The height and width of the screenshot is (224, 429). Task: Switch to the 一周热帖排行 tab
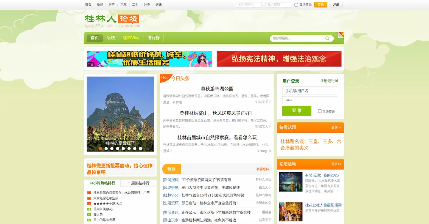coord(139,183)
